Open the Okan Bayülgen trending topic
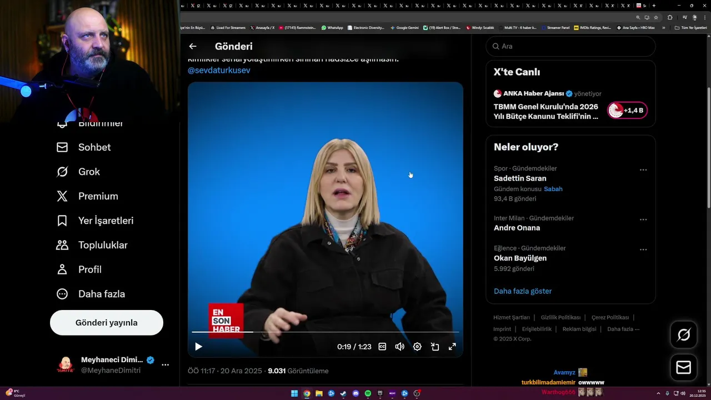 (520, 258)
